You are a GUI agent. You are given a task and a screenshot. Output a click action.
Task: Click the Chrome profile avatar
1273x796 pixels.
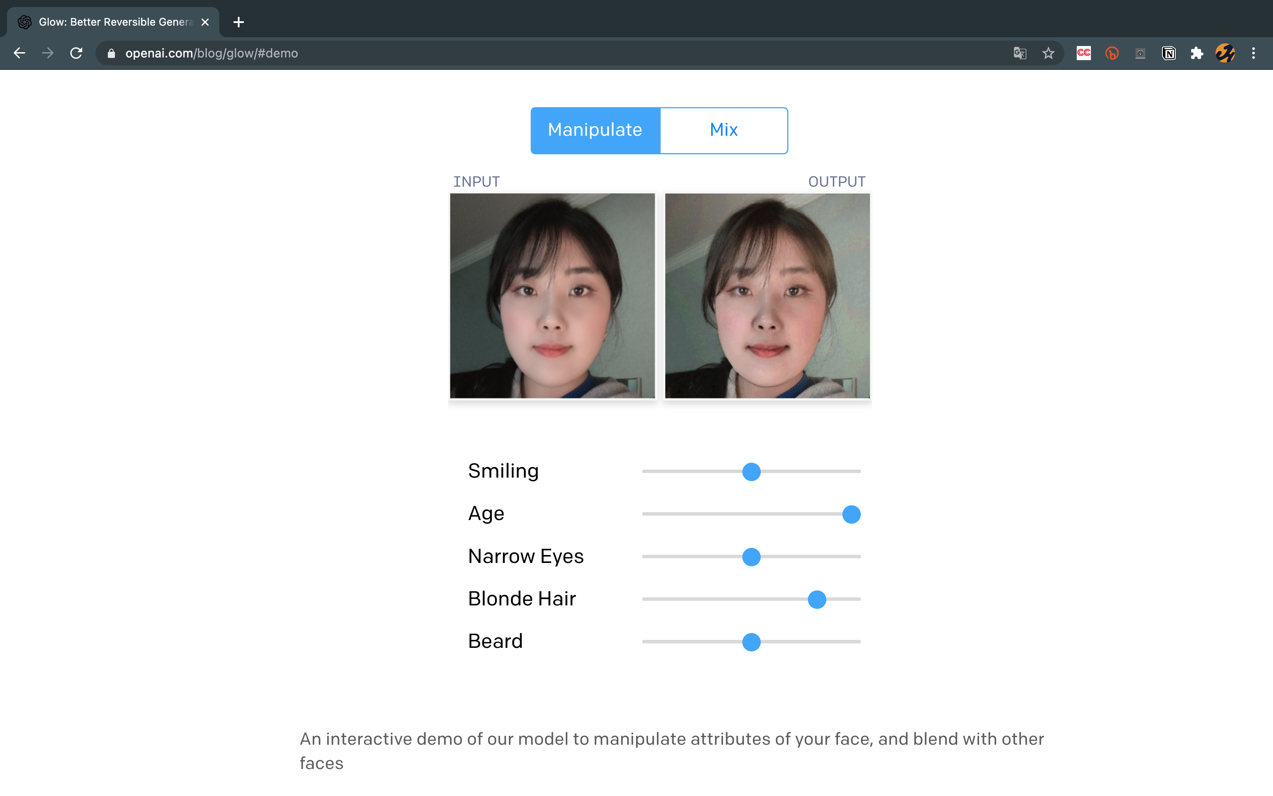[1225, 53]
